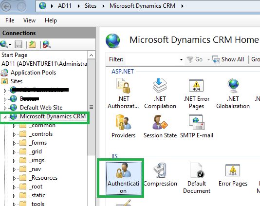Open the Authentication feature icon
Image resolution: width=260 pixels, height=206 pixels.
click(123, 178)
